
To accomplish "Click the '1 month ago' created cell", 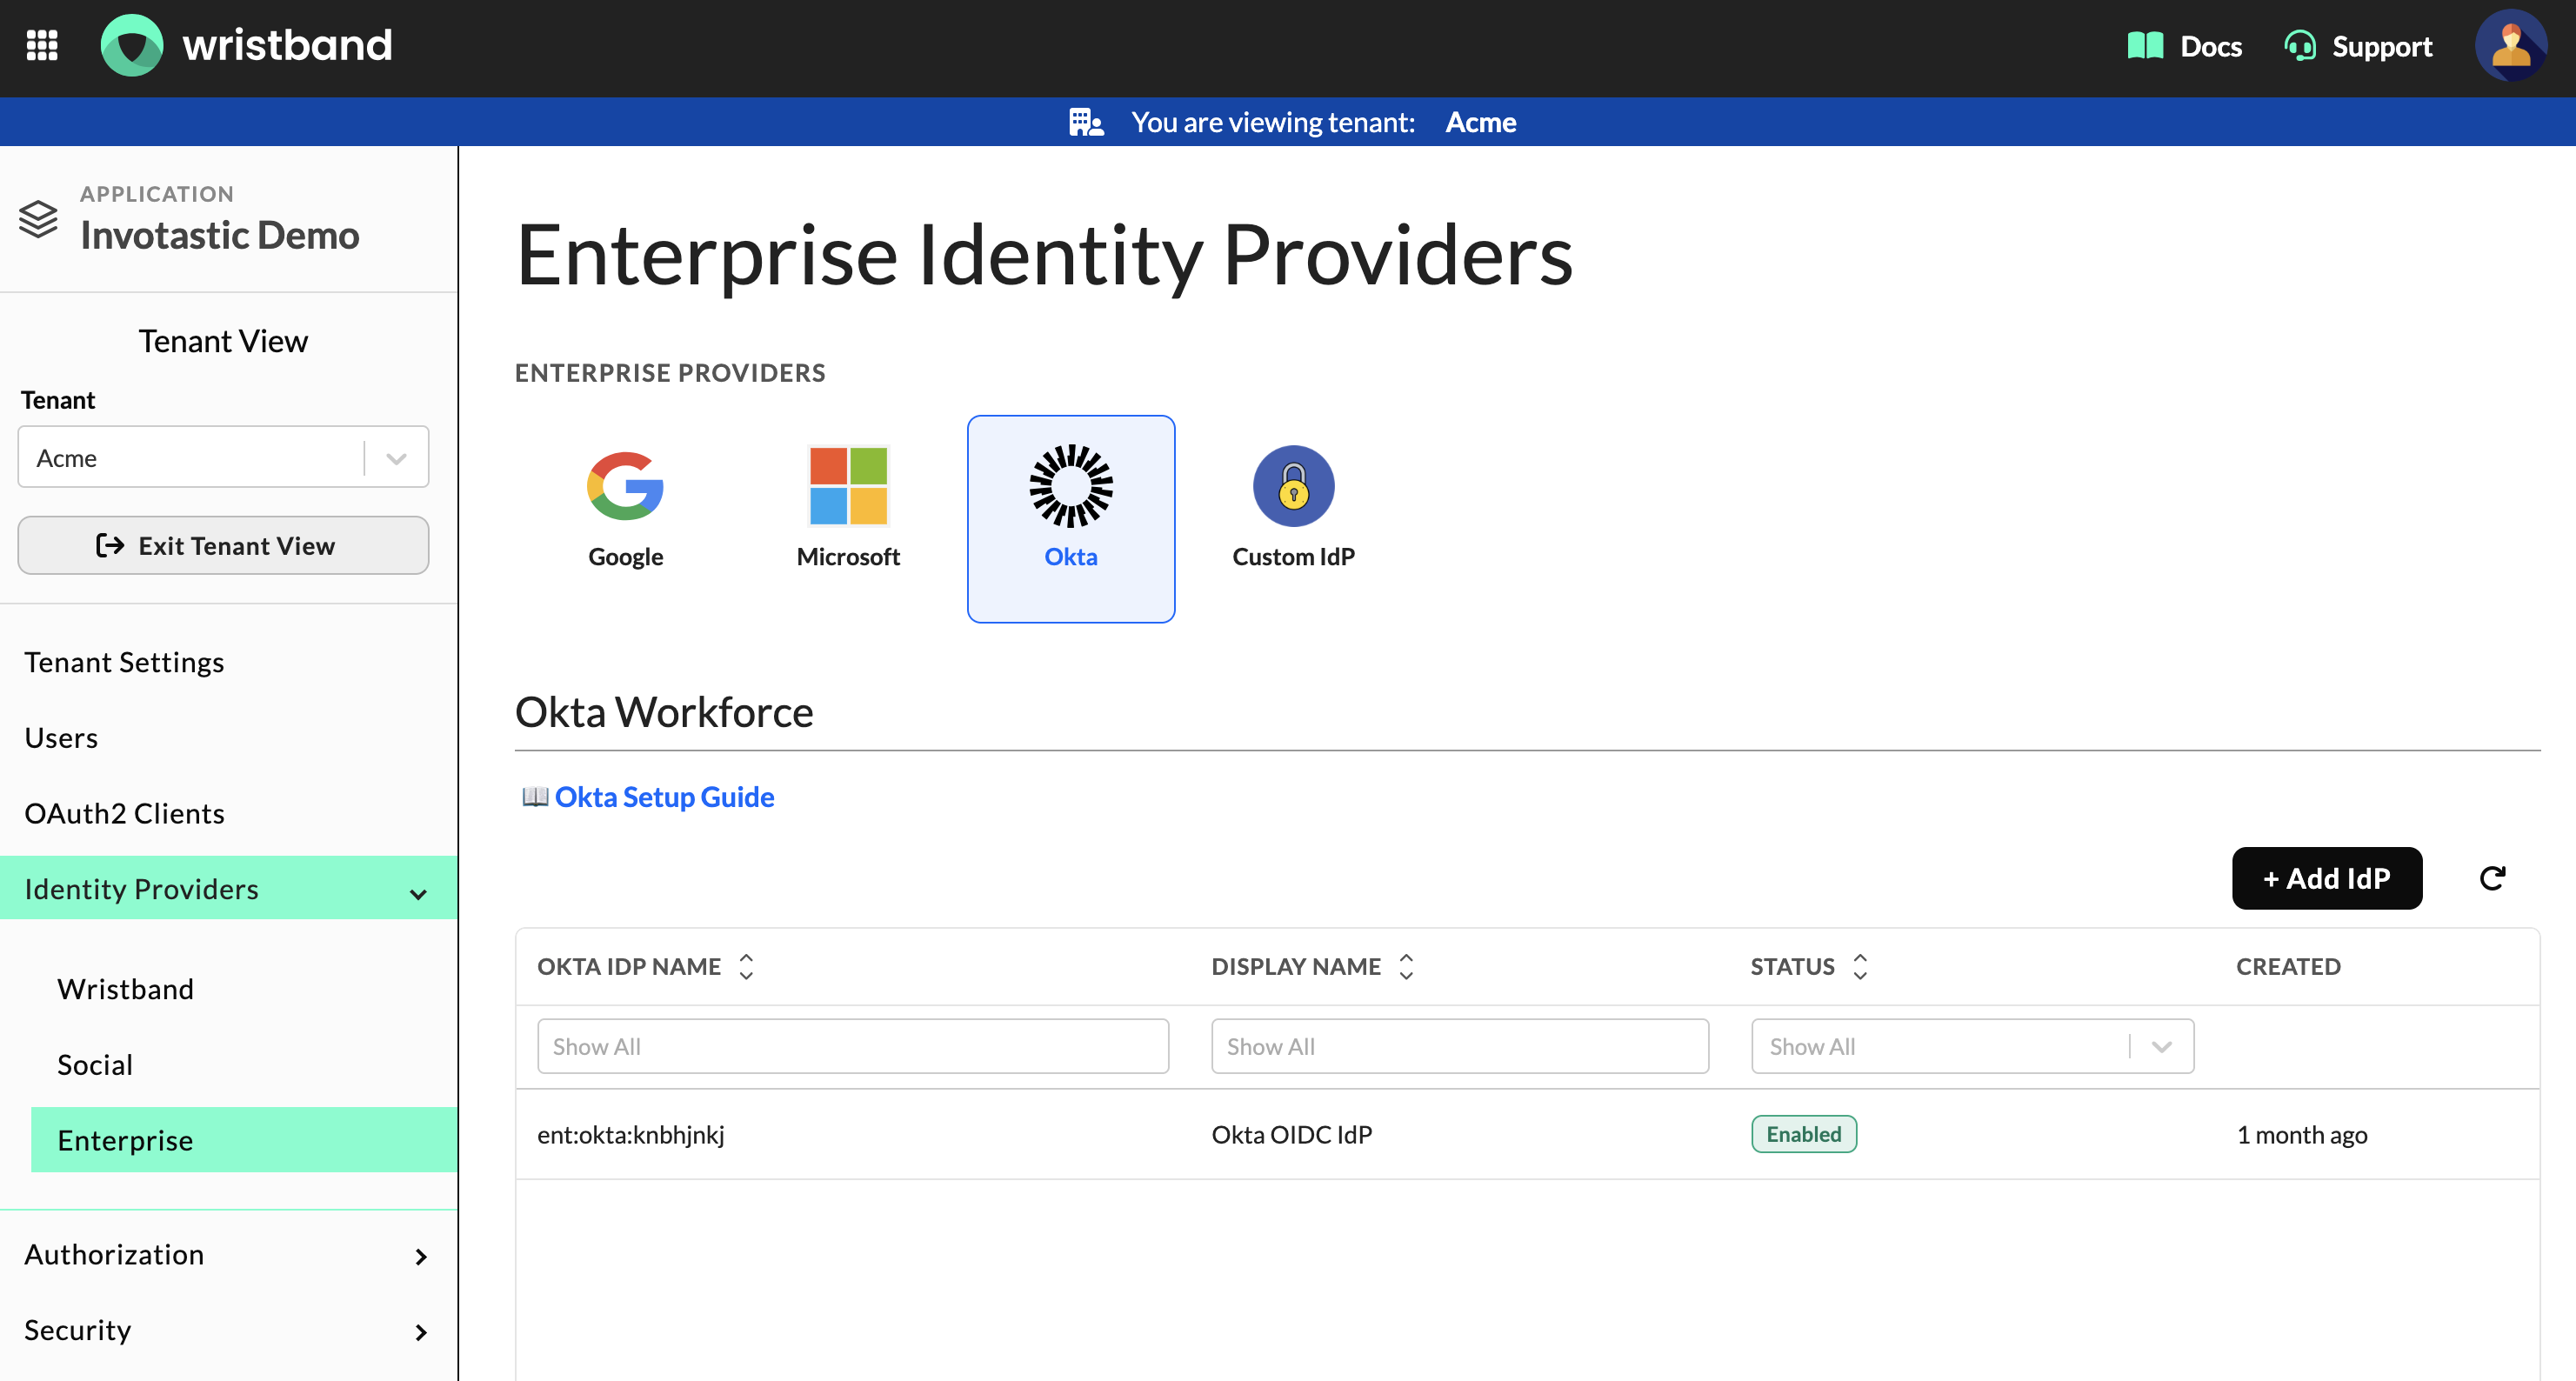I will [2301, 1134].
